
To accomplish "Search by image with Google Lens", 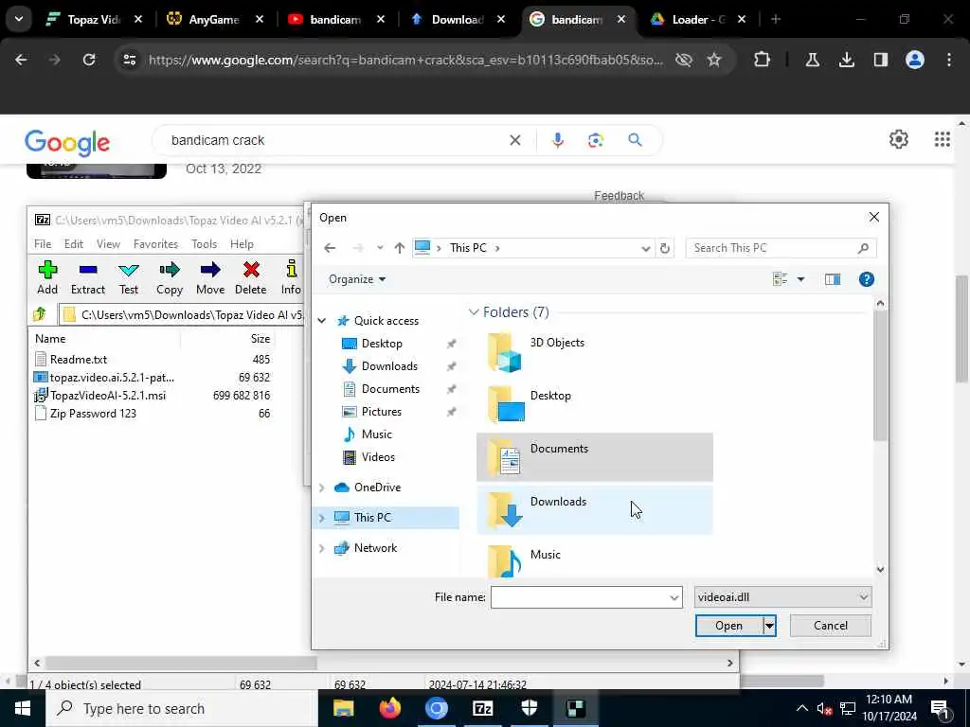I will pos(596,140).
